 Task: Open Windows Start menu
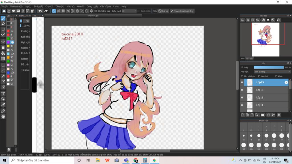(x=5, y=160)
